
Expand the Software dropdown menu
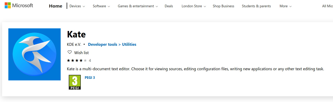[x=101, y=6]
